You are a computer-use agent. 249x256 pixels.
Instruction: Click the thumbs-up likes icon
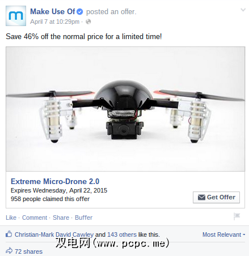click(9, 234)
